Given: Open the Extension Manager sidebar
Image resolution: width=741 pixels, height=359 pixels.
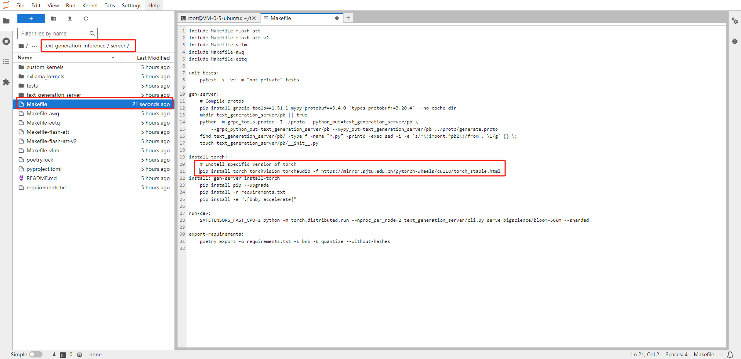Looking at the screenshot, I should (x=6, y=82).
